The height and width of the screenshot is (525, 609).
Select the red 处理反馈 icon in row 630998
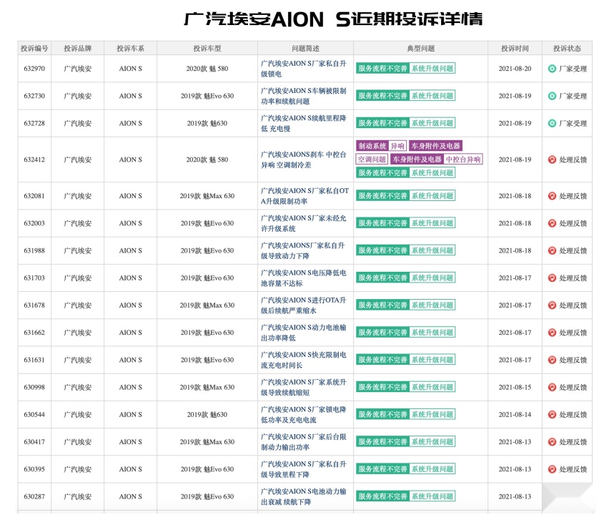click(552, 387)
